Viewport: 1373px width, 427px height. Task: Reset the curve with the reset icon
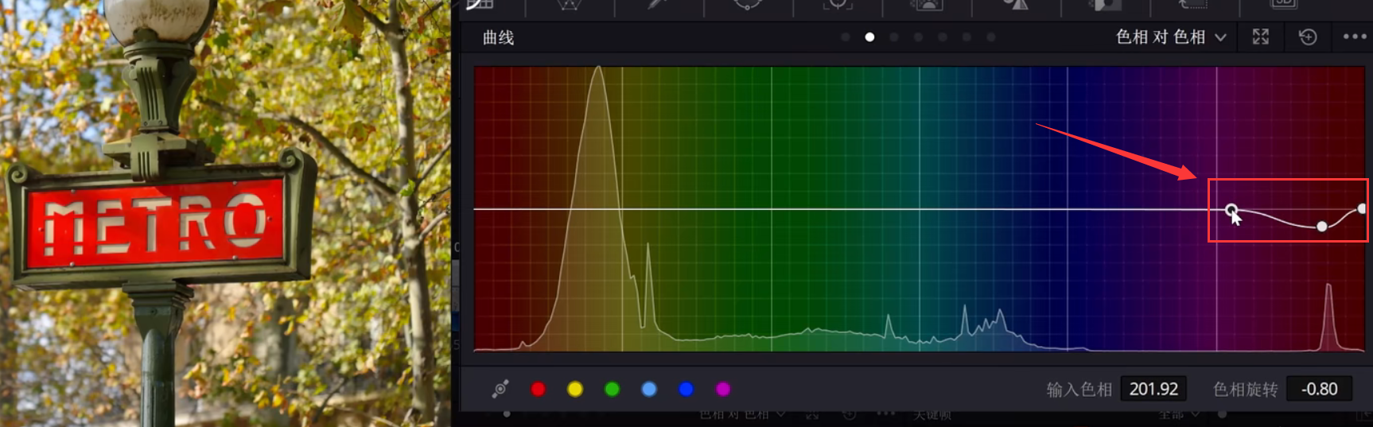point(1308,37)
